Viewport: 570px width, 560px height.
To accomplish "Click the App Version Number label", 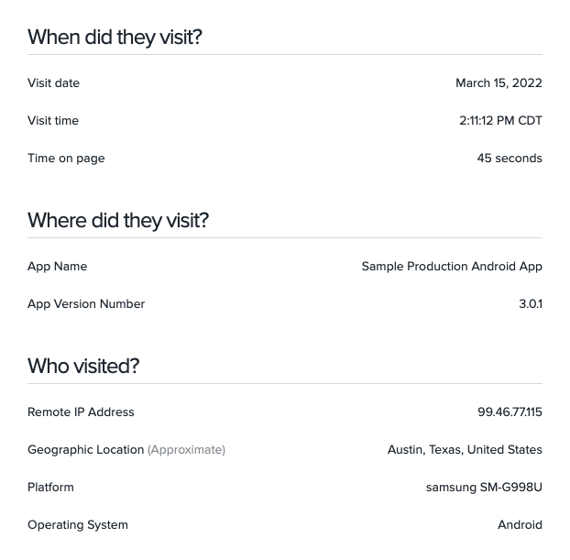I will [86, 304].
